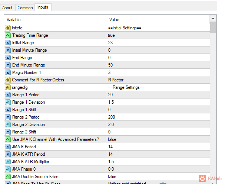Click the double-type icon beside JMA Phase 0
225x184 pixels.
pos(8,169)
